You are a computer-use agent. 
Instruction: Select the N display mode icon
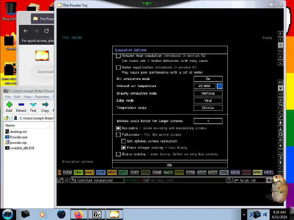pyautogui.click(x=280, y=51)
